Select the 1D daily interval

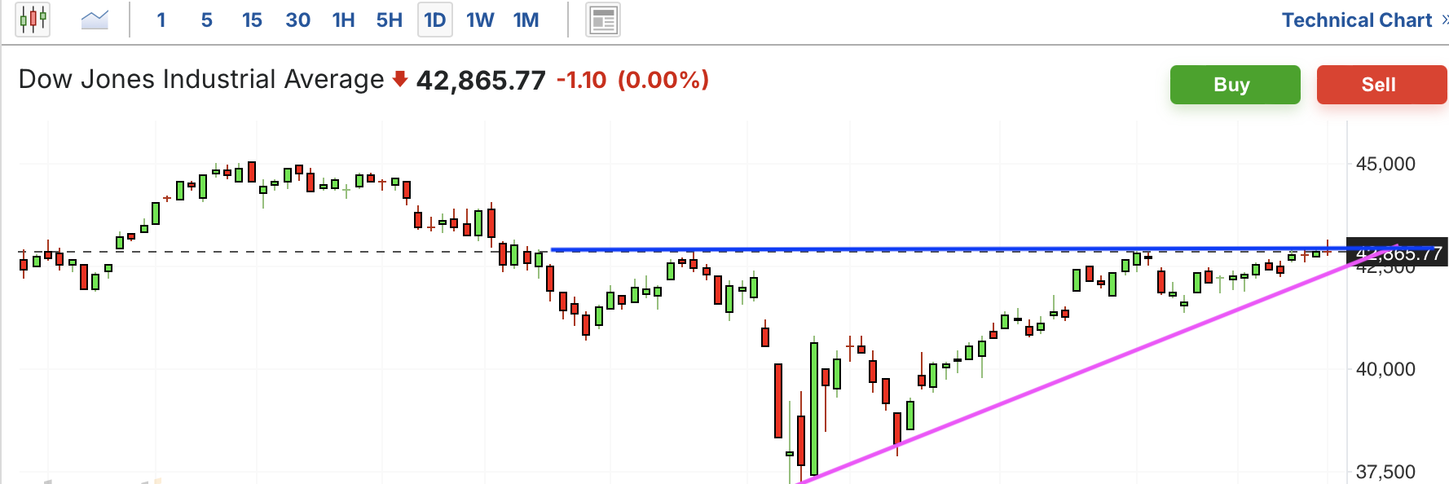[x=435, y=20]
